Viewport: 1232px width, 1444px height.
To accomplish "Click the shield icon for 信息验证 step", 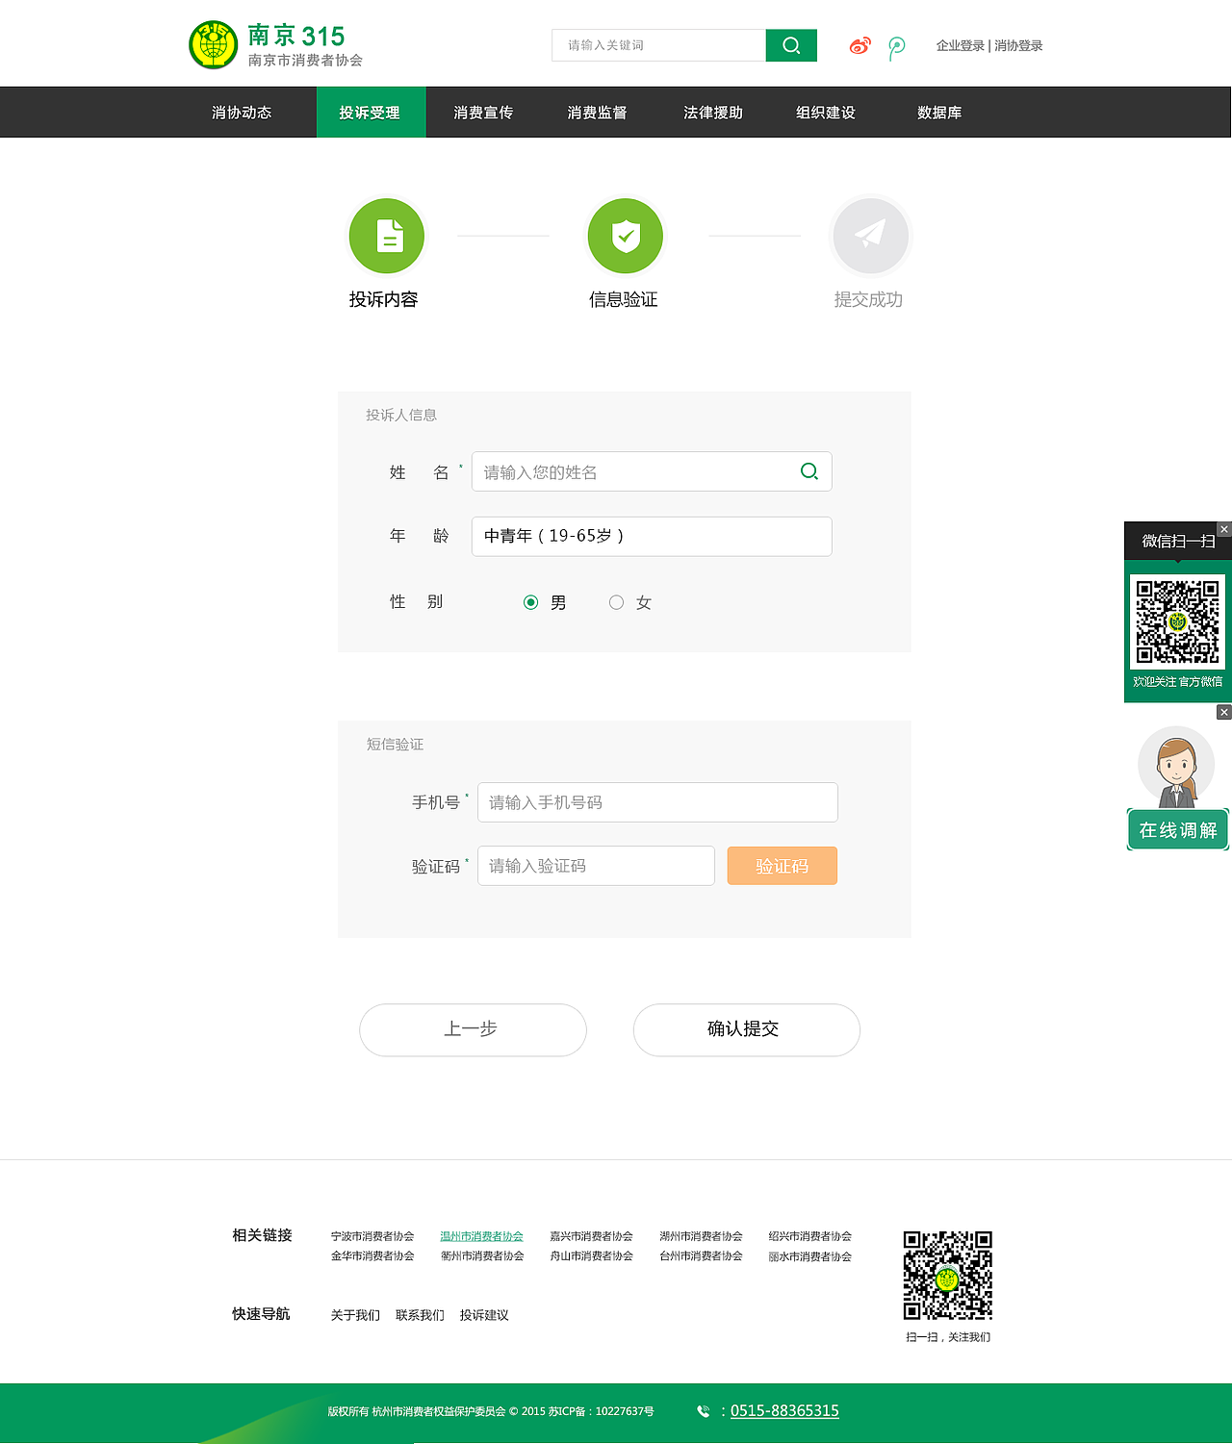I will (x=625, y=236).
